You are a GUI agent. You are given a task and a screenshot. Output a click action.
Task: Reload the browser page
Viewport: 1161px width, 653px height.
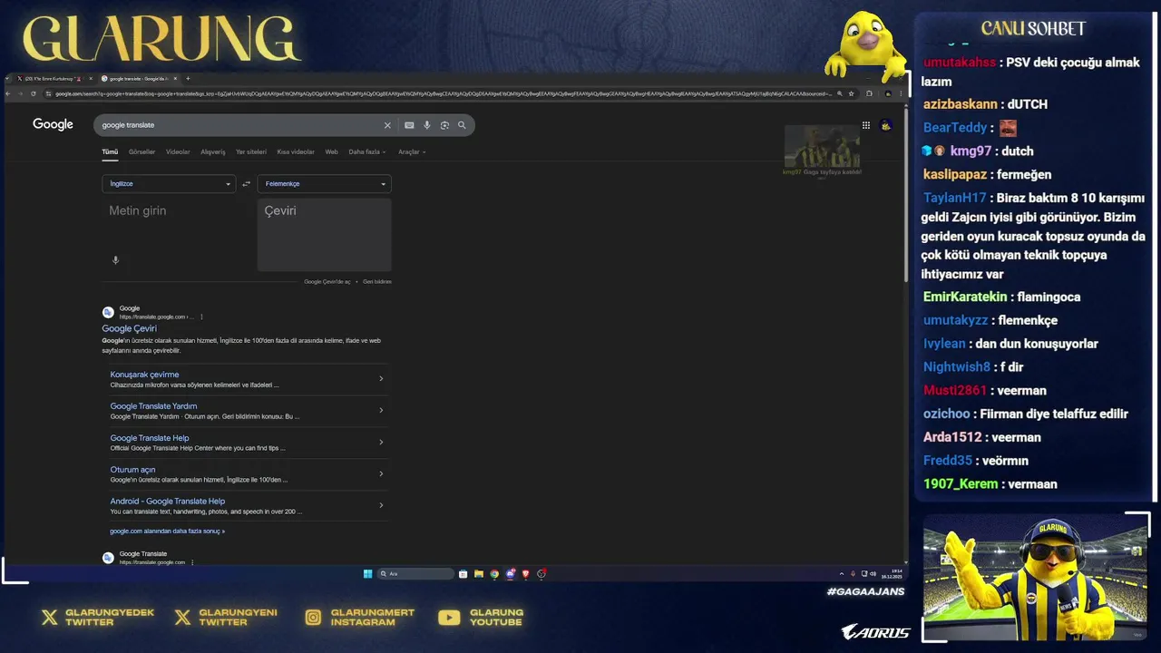point(34,93)
